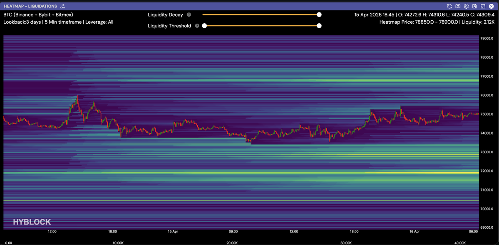Click the right Liquidity Threshold handle
499x245 pixels.
coord(319,26)
